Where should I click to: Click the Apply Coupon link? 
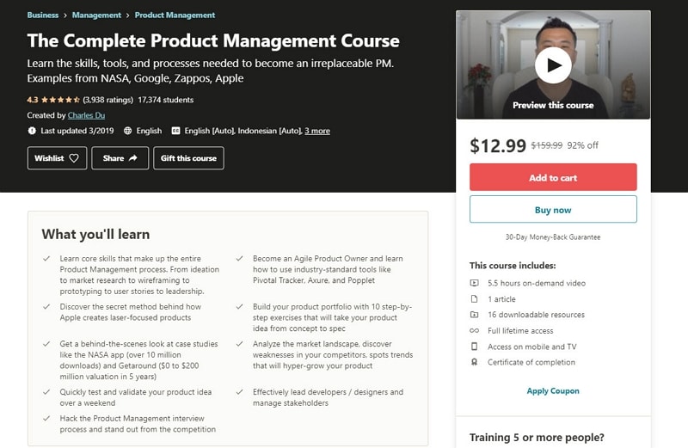point(553,390)
